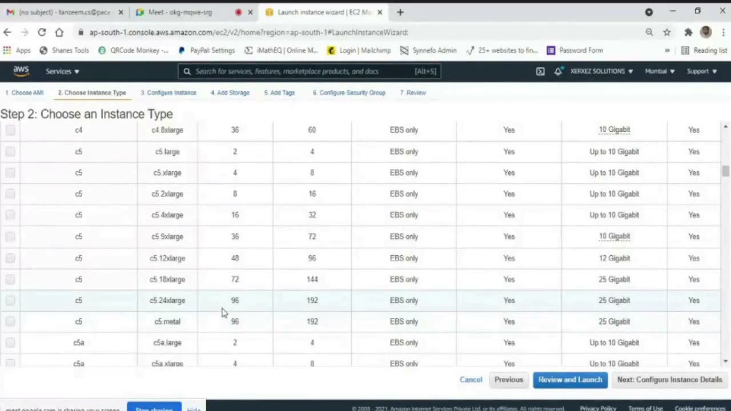Bookmark this page with the star icon
The height and width of the screenshot is (411, 731).
[x=666, y=33]
